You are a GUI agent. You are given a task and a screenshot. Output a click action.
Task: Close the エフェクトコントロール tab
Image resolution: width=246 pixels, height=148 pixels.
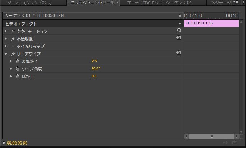[117, 3]
